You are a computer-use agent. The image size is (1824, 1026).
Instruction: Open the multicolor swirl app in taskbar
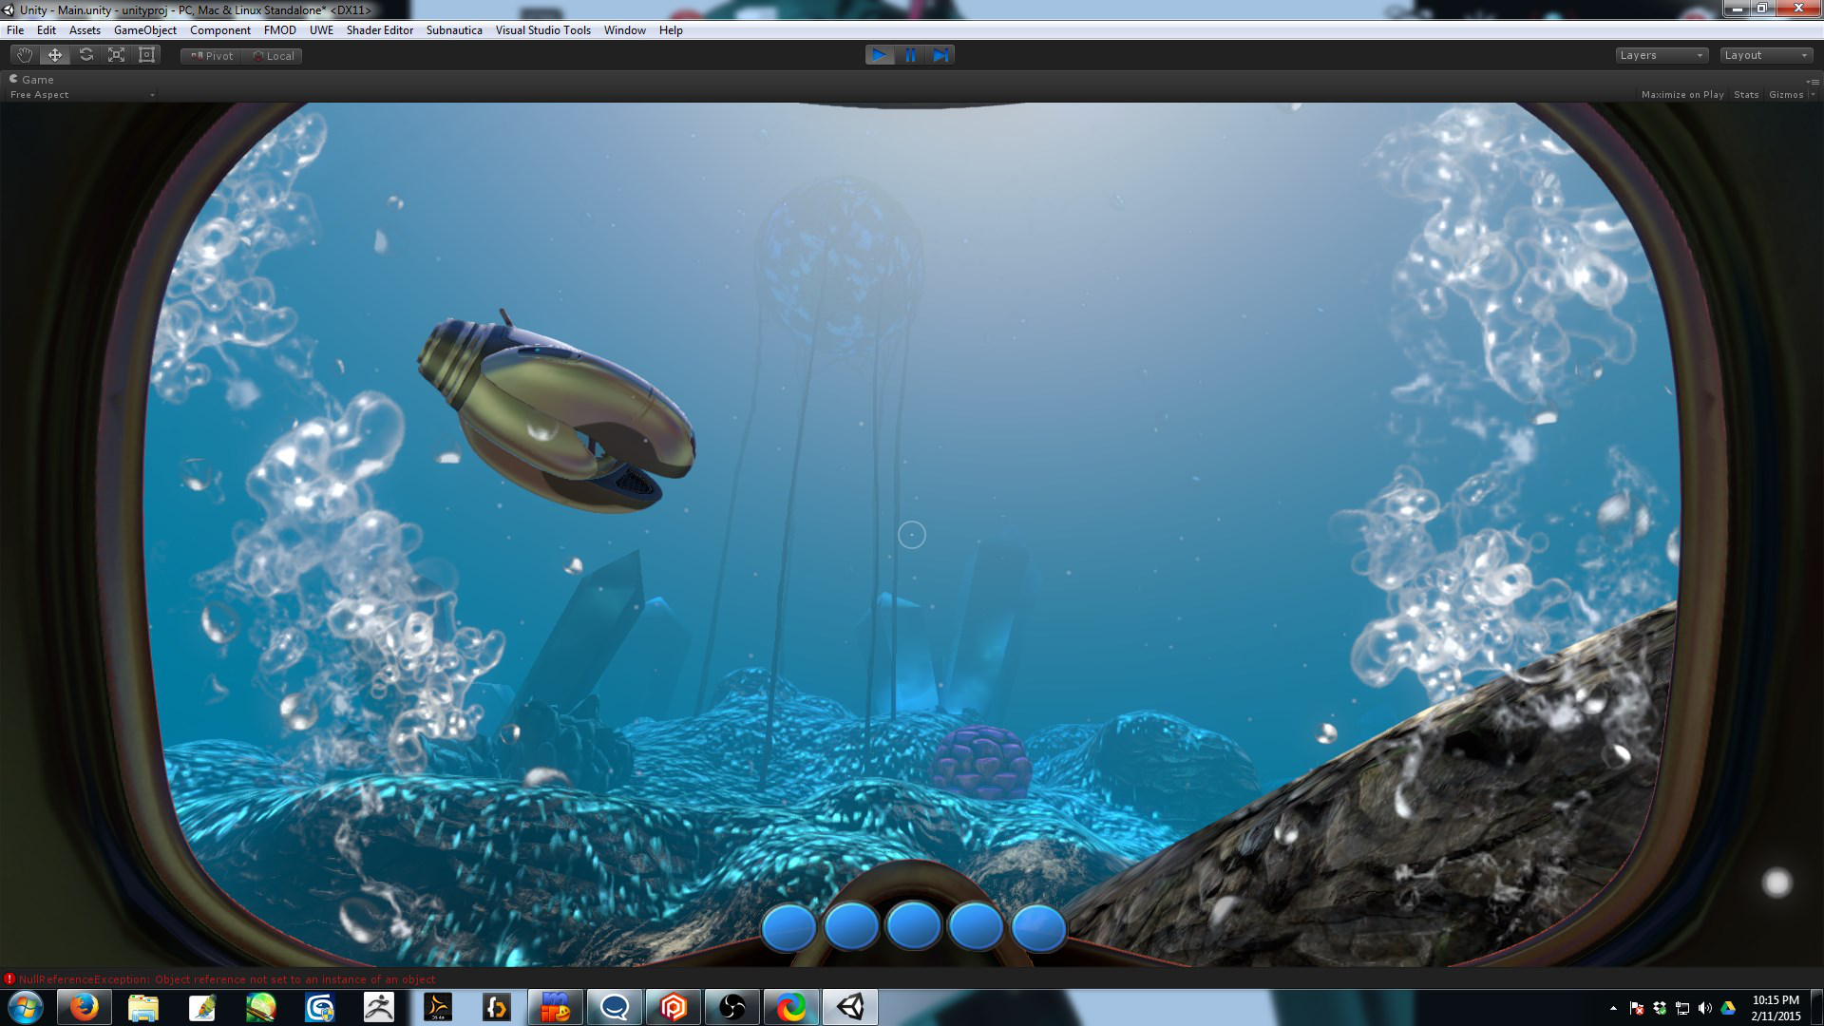click(791, 1007)
